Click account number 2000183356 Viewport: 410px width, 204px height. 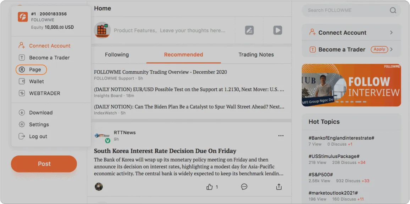click(x=53, y=14)
